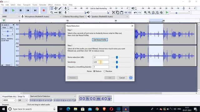This screenshot has width=200, height=112.
Task: Select the Zoom magnifier tool
Action: coord(52,12)
